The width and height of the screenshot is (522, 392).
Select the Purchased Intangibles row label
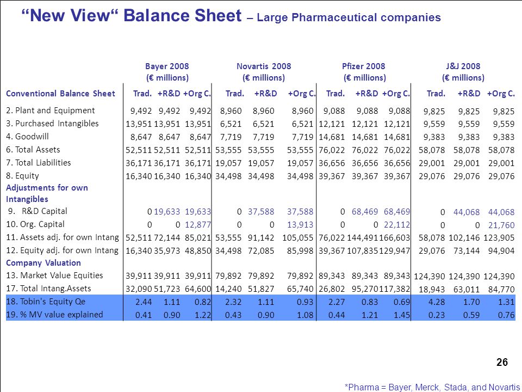click(x=53, y=124)
